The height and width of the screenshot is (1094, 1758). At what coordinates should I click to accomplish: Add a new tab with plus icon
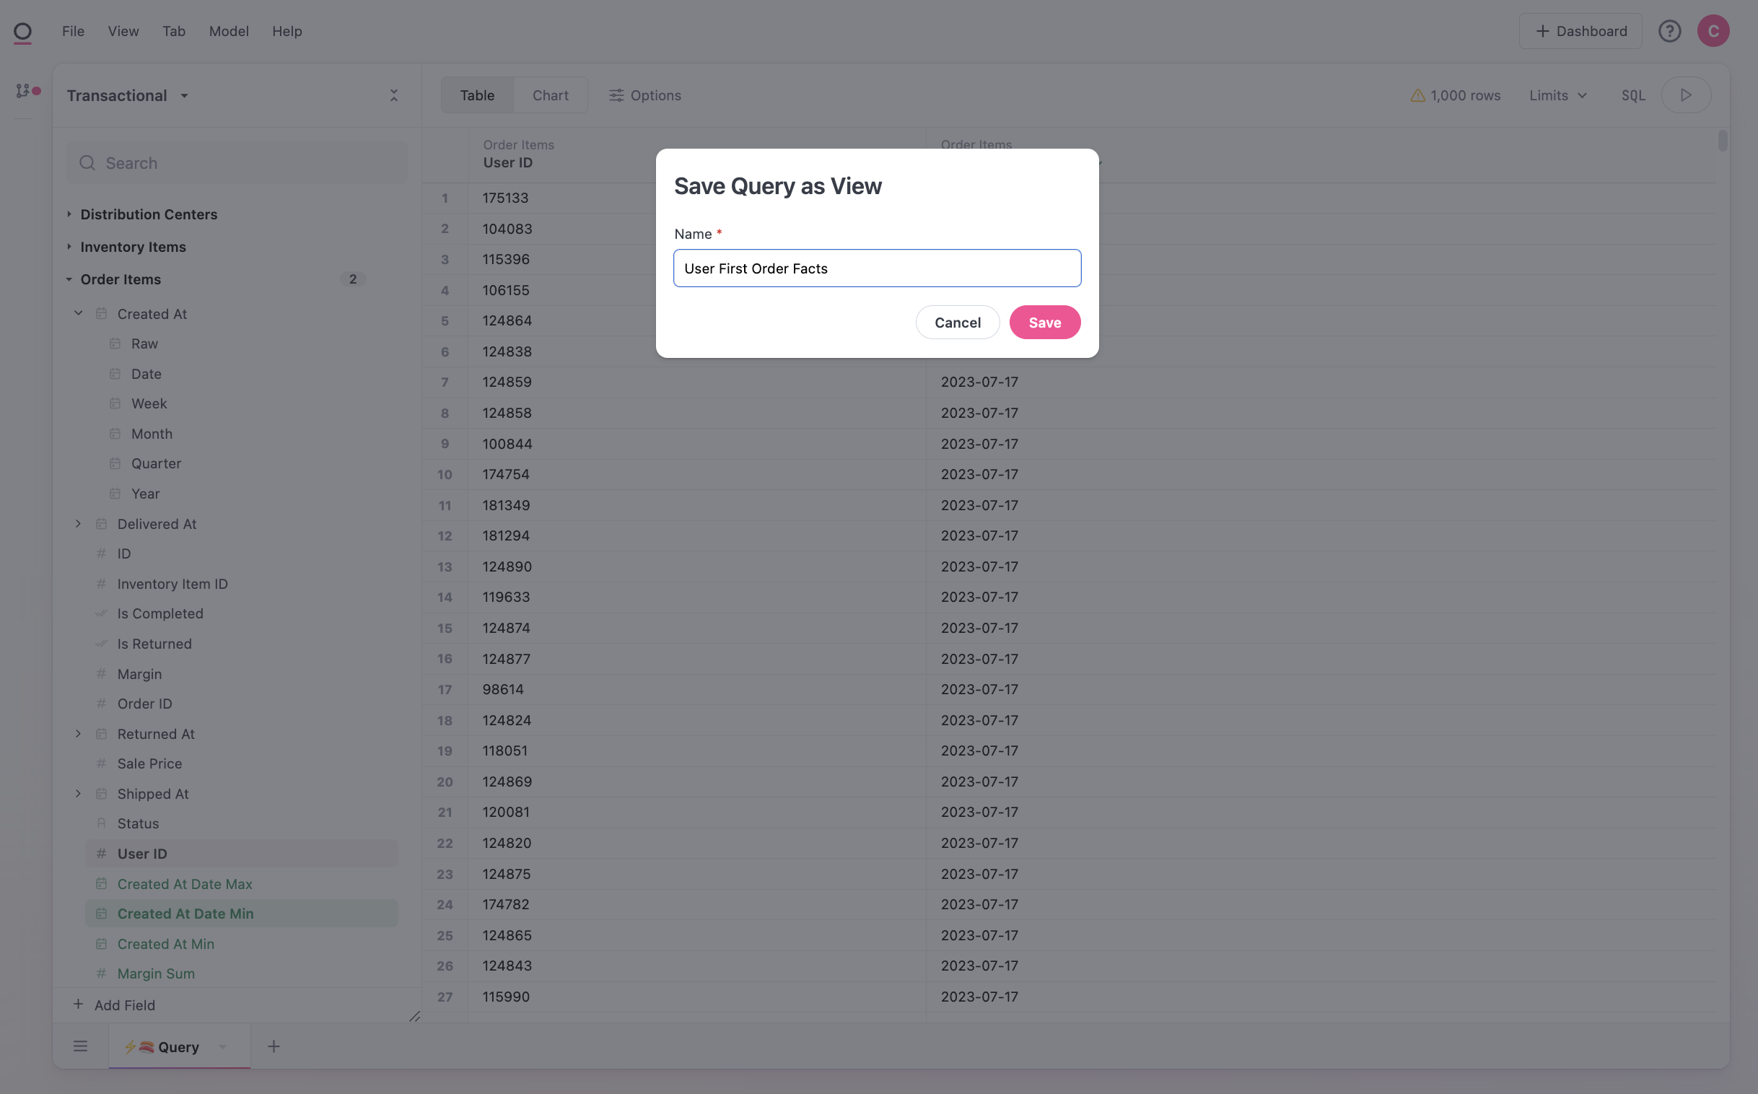pyautogui.click(x=274, y=1046)
